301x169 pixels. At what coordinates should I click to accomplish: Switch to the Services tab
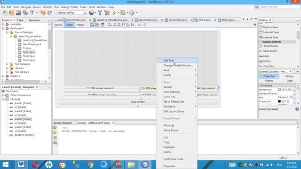[34, 20]
